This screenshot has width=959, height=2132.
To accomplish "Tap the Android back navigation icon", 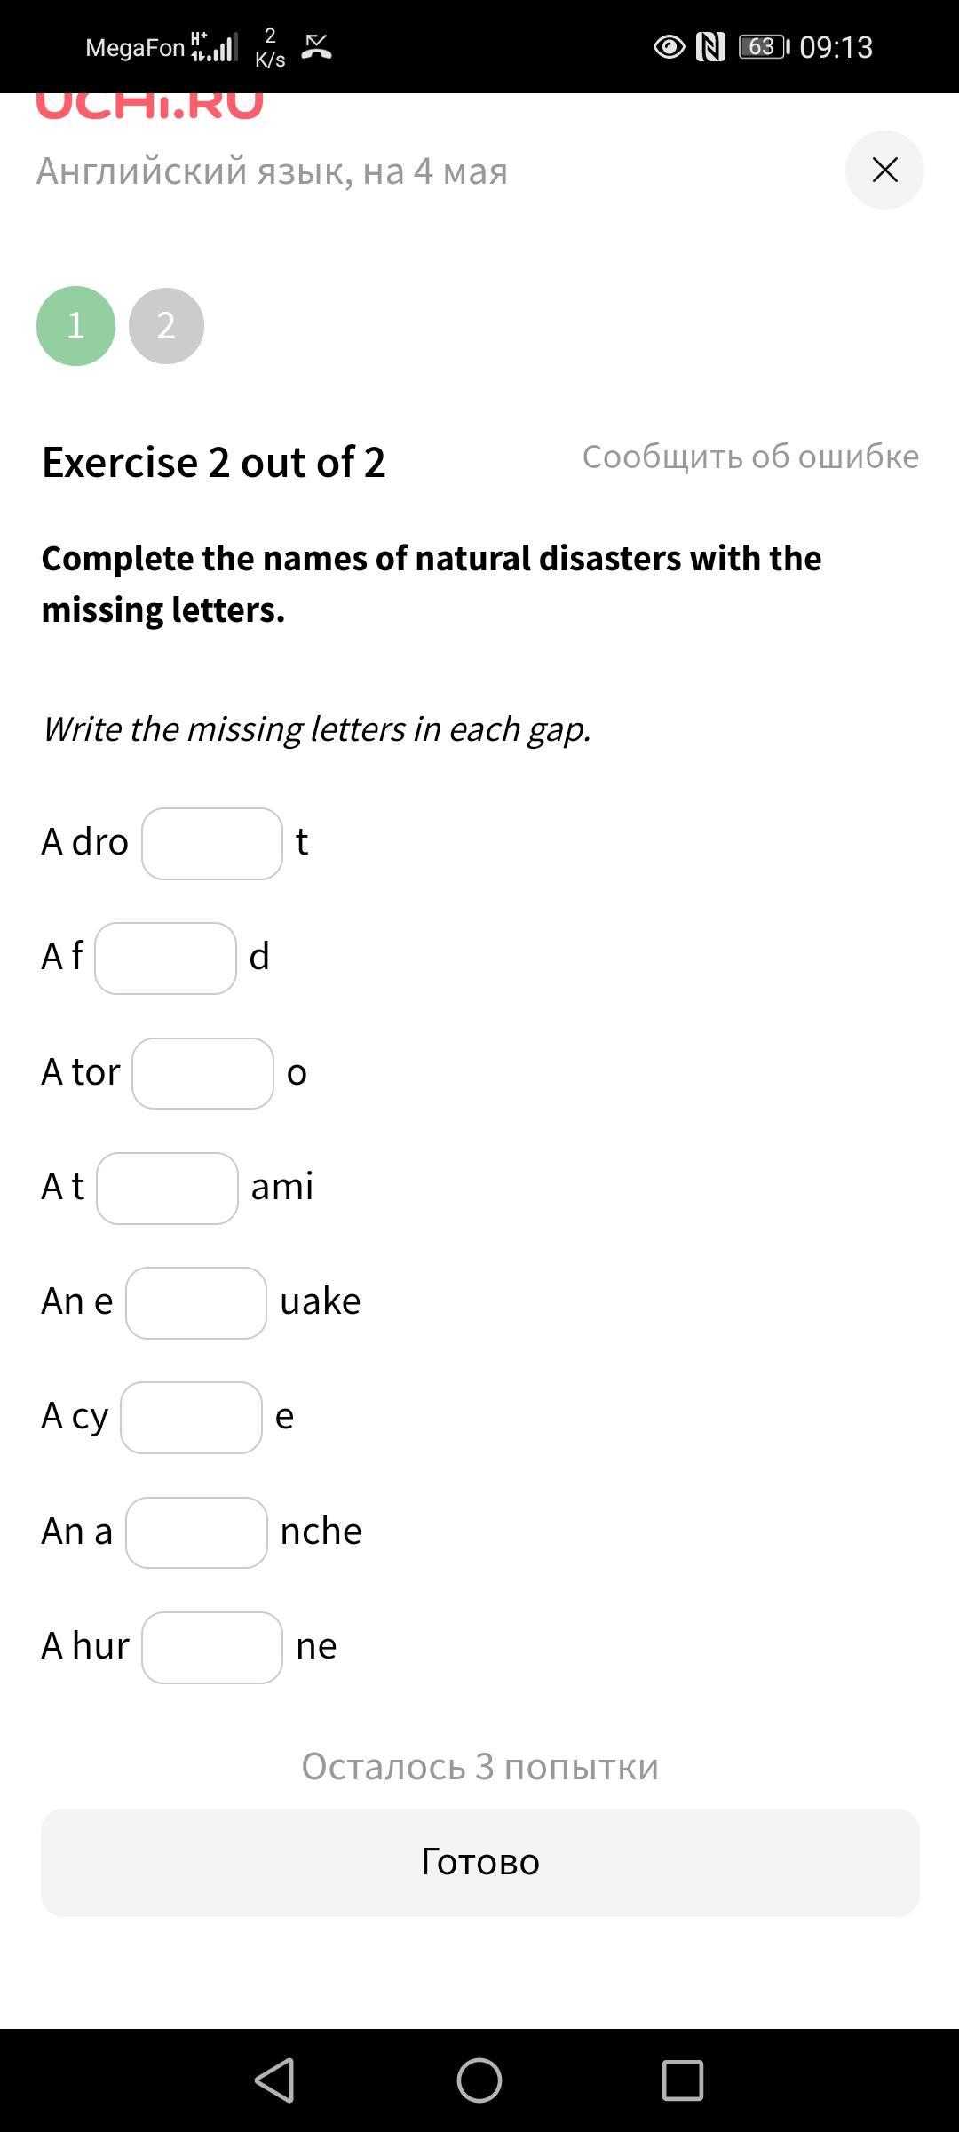I will point(274,2080).
